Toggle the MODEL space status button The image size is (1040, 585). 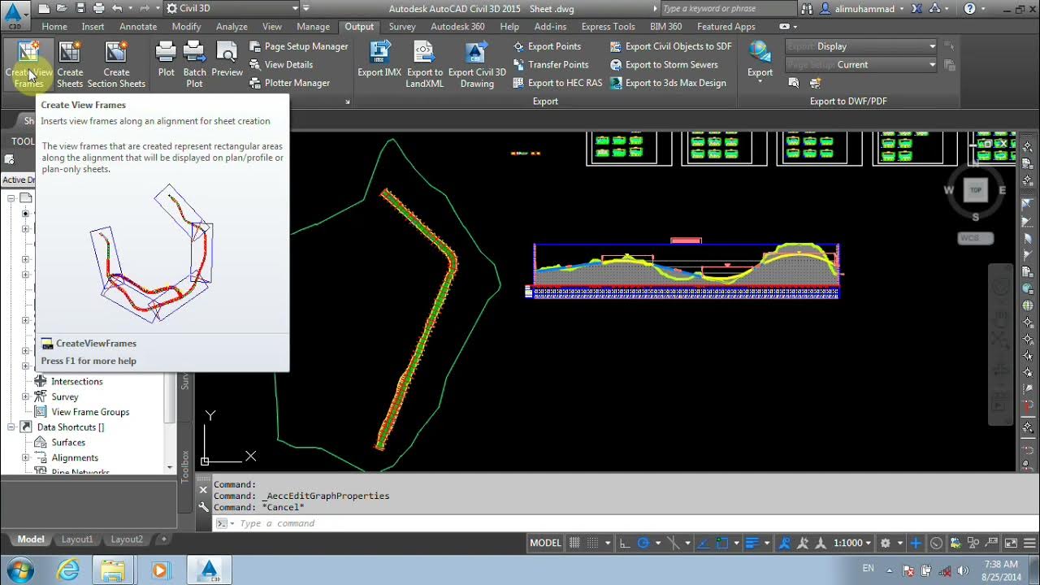[x=545, y=543]
